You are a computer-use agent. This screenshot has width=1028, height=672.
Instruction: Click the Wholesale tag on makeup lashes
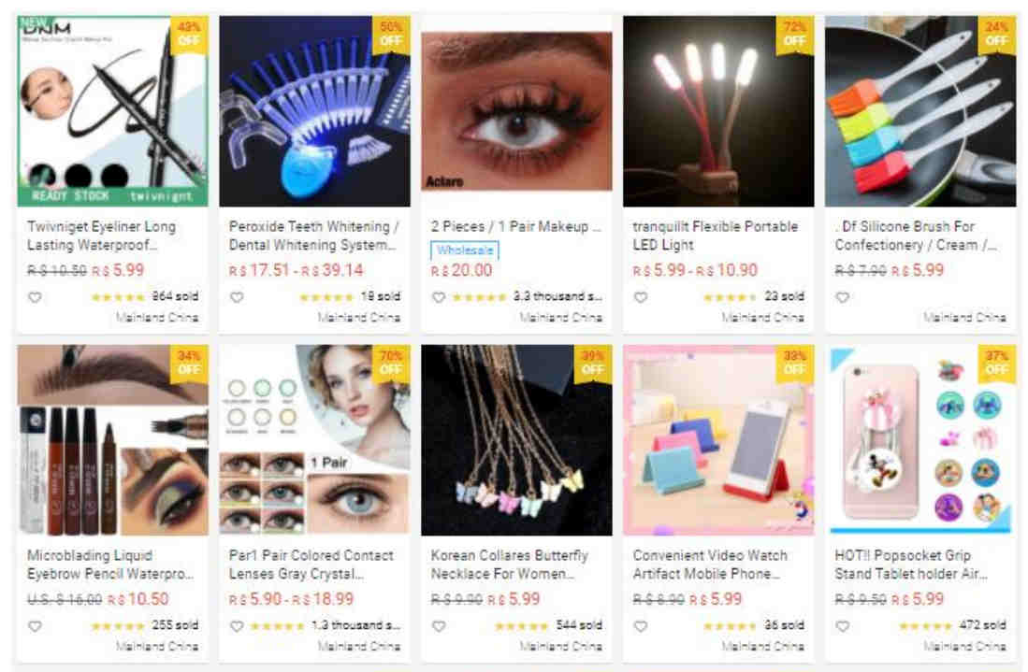pyautogui.click(x=465, y=250)
